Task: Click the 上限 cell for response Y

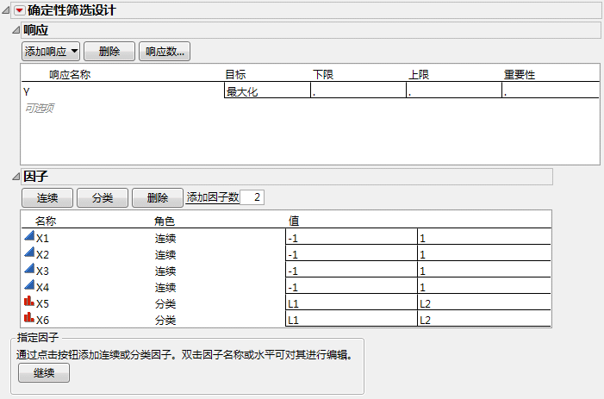Action: pos(454,91)
